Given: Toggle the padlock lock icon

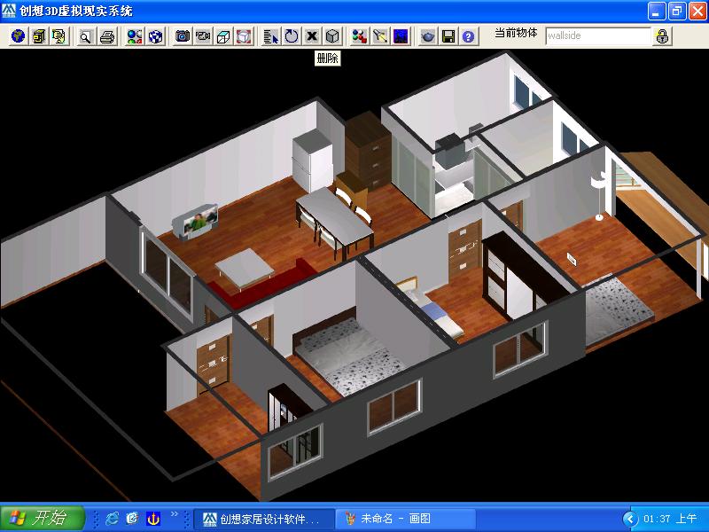Looking at the screenshot, I should [662, 36].
